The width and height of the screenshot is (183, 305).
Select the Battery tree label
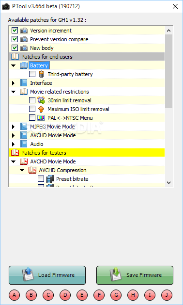pos(39,65)
